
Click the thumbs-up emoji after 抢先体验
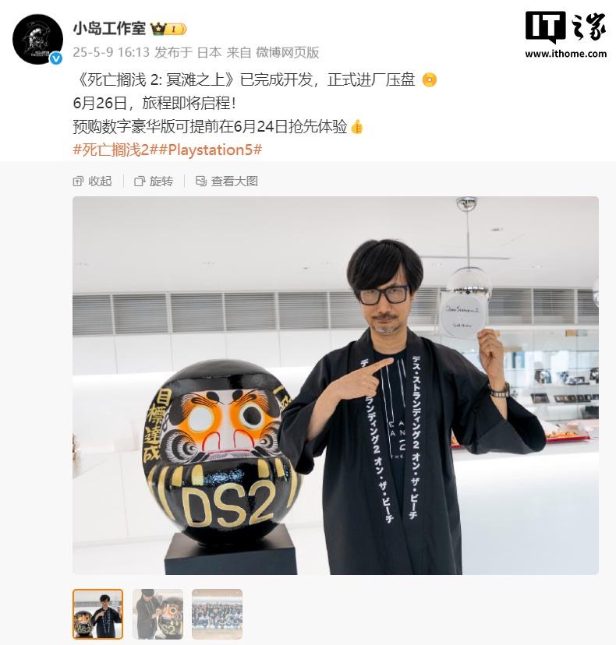coord(357,127)
